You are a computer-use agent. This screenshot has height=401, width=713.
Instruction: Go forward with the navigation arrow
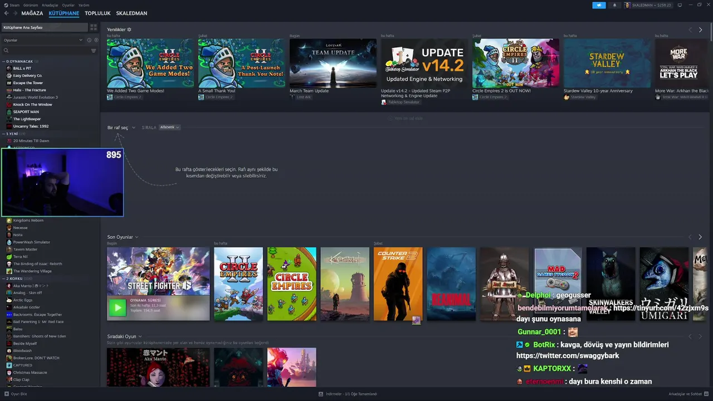click(14, 13)
